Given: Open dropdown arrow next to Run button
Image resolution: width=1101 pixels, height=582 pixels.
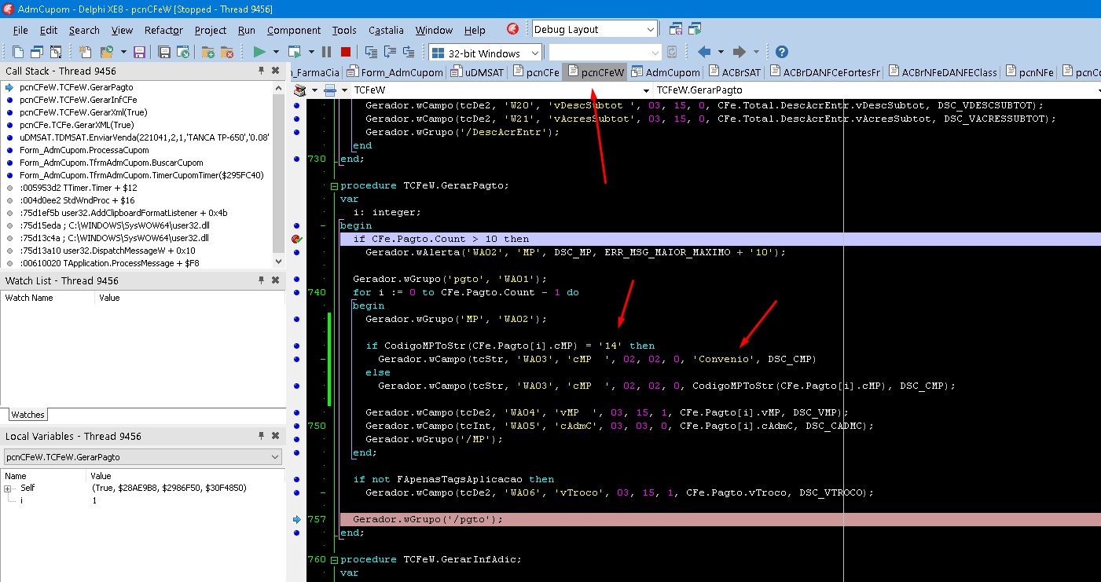Looking at the screenshot, I should pyautogui.click(x=276, y=52).
